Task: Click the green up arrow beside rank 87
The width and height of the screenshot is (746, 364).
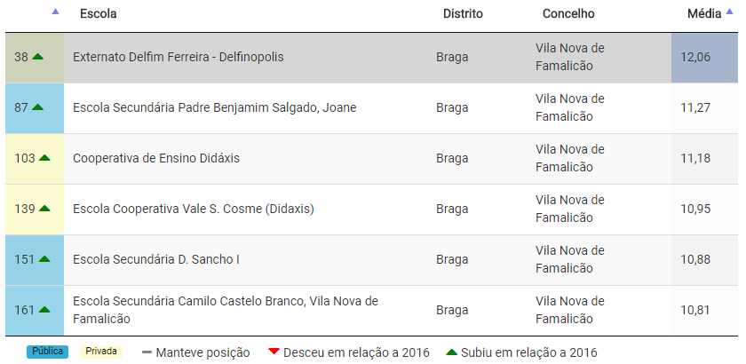Action: 37,107
